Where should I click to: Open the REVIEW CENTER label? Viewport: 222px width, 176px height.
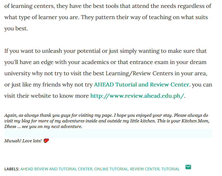145,169
